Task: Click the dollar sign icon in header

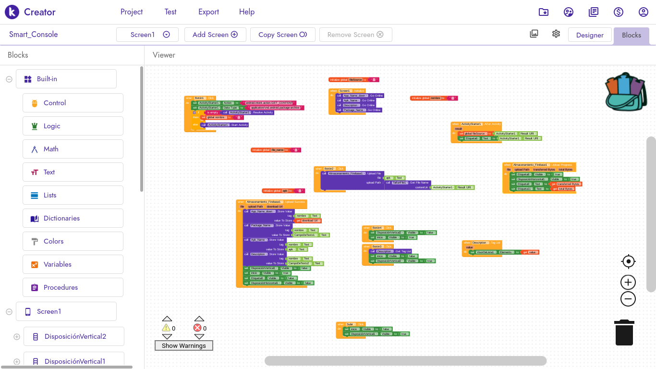Action: [x=619, y=12]
